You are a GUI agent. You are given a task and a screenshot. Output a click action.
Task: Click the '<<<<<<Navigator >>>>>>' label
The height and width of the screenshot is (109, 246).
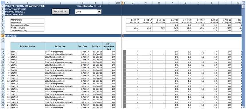(x=88, y=6)
